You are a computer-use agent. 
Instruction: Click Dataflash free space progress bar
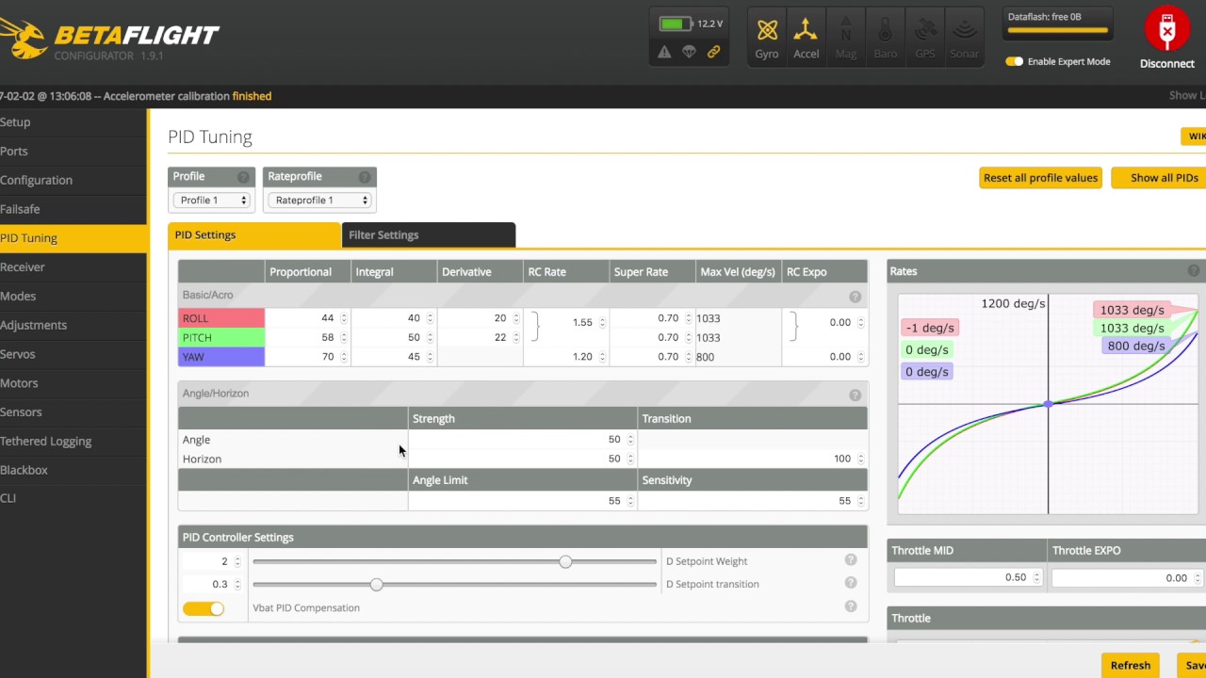[1058, 30]
